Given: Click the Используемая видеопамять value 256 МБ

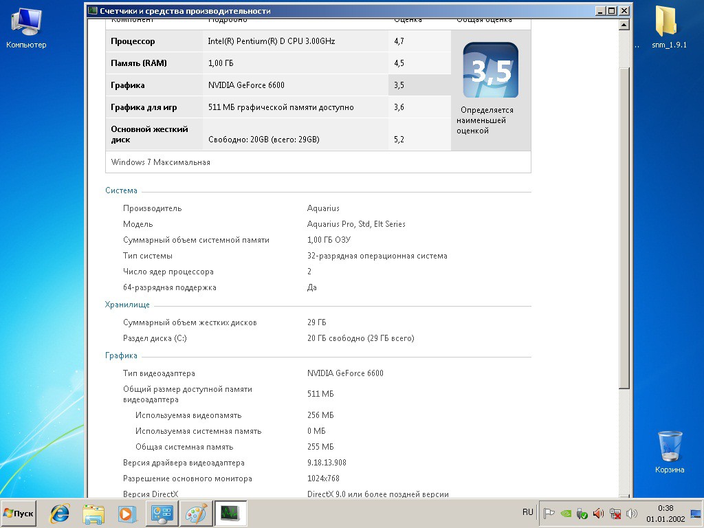Looking at the screenshot, I should point(320,415).
